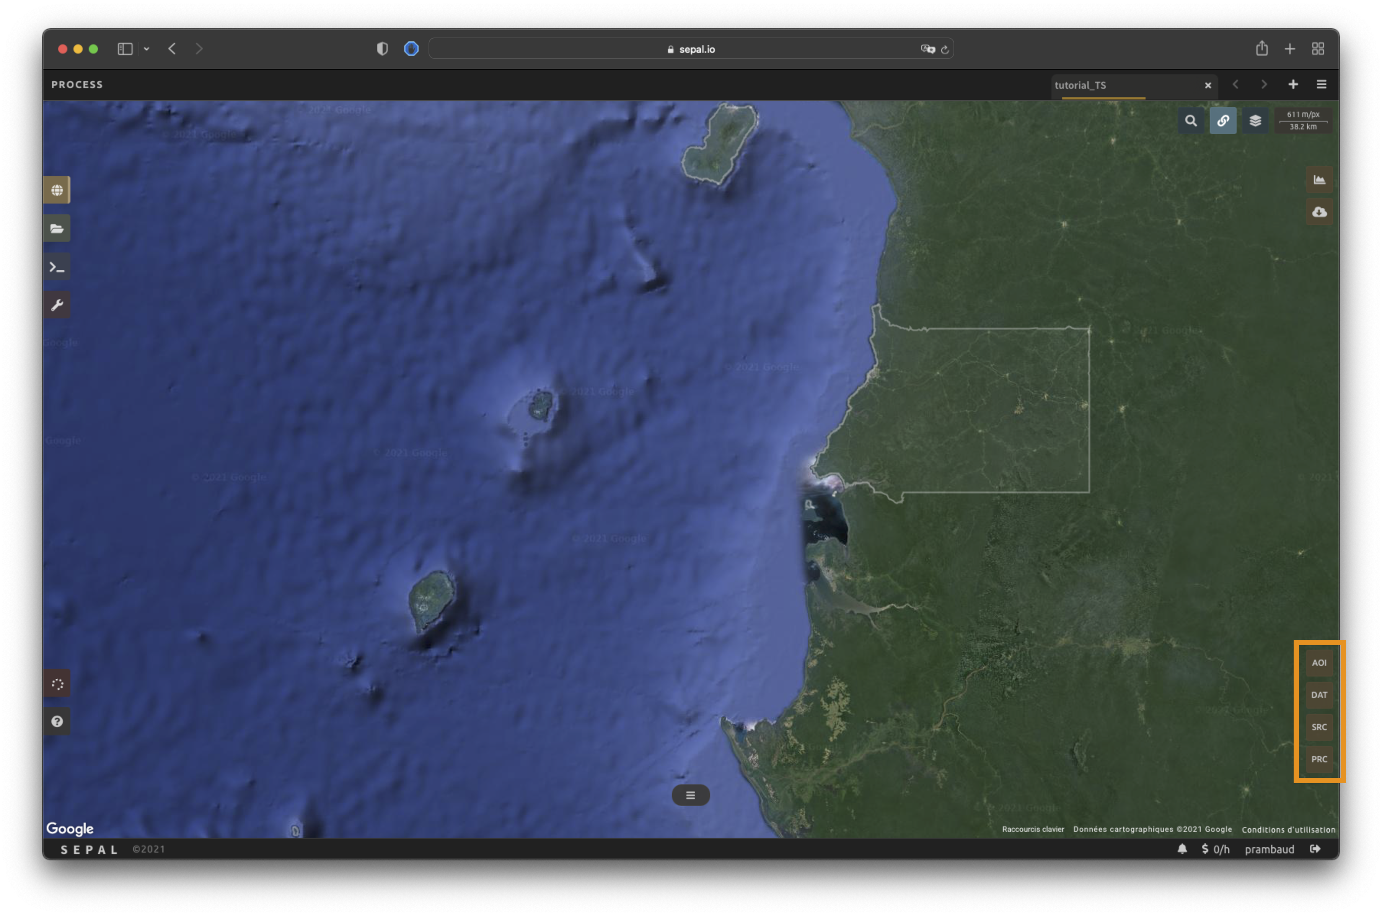1382x916 pixels.
Task: Add a new recipe tab with plus
Action: 1293,85
